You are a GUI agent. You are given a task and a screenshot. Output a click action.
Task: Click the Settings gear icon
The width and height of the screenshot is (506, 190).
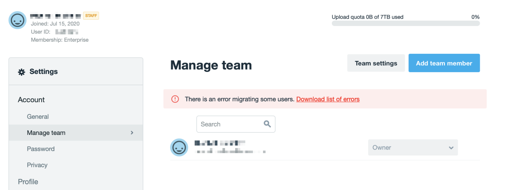22,72
